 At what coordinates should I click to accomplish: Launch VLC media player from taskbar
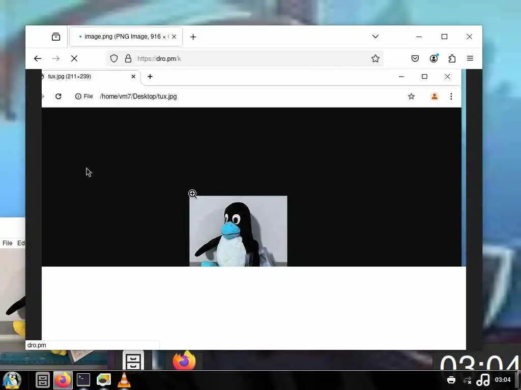pyautogui.click(x=124, y=380)
